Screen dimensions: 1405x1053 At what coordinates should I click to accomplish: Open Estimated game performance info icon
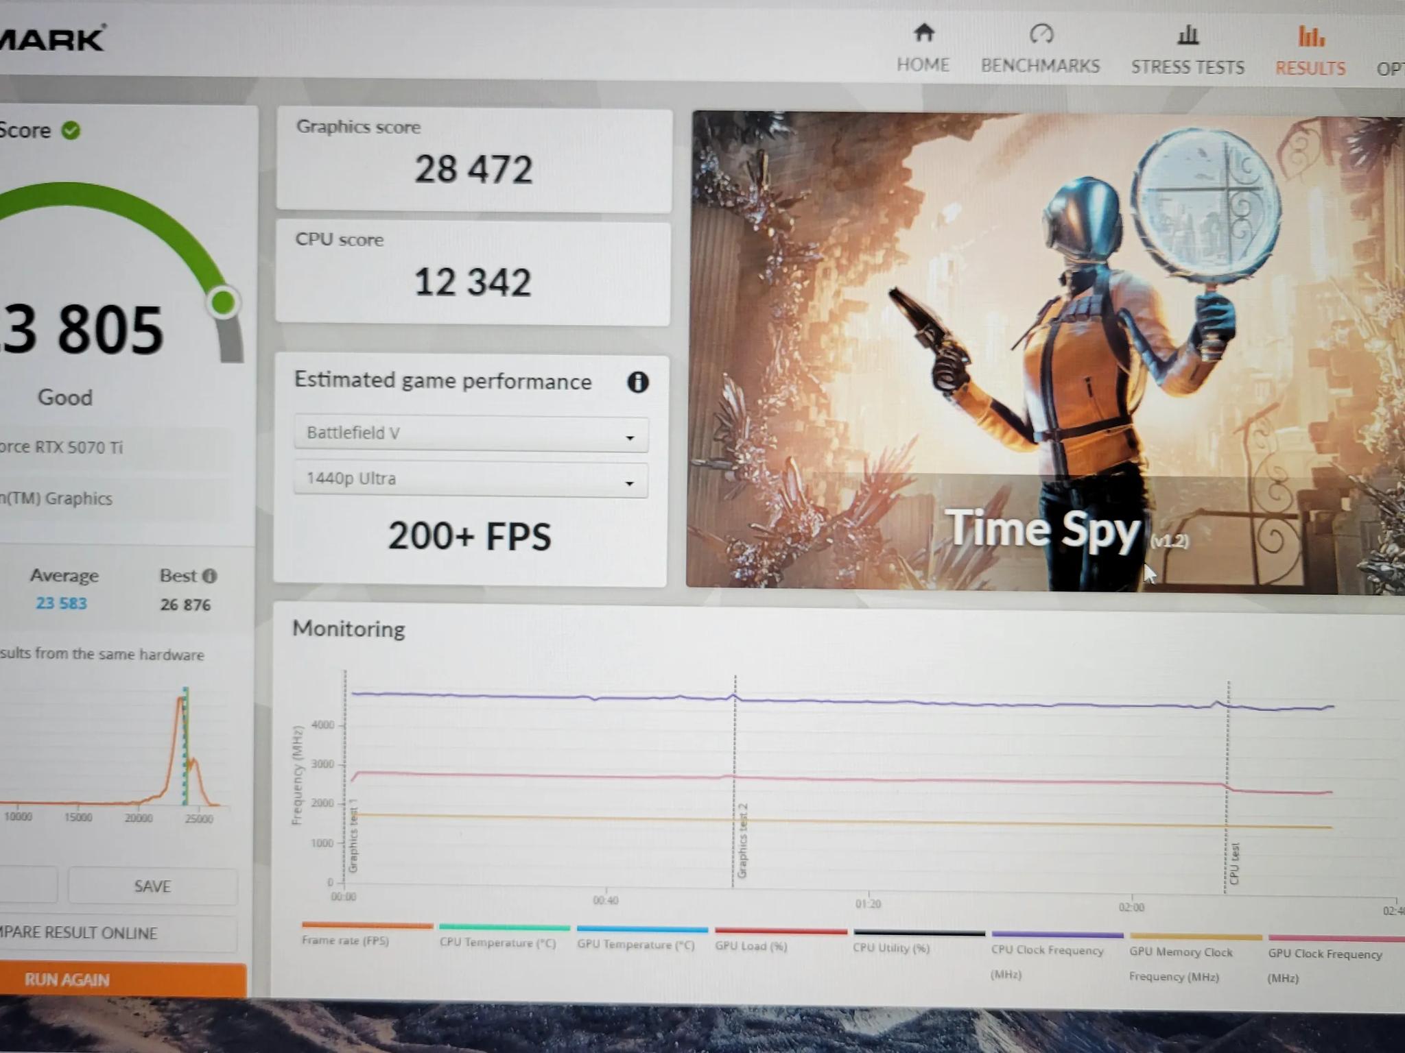click(638, 382)
